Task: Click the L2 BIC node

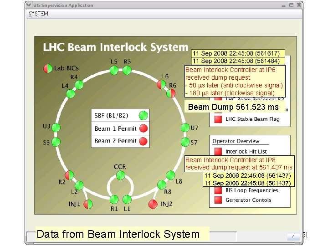Action: coord(79,185)
